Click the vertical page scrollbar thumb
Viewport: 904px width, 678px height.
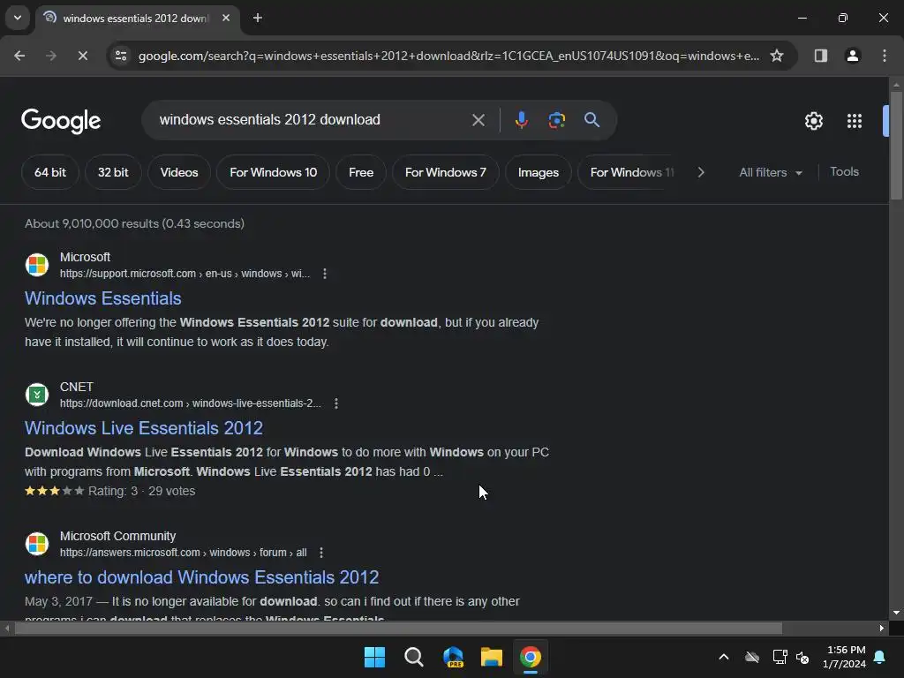coord(896,146)
